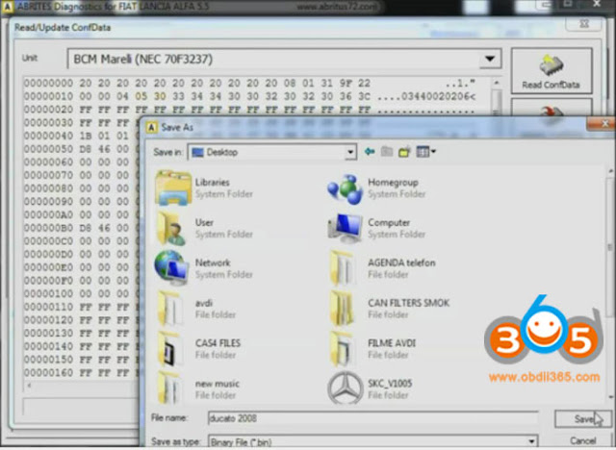Click the Read ConfData button
Screen dimensions: 616x450
click(x=552, y=70)
